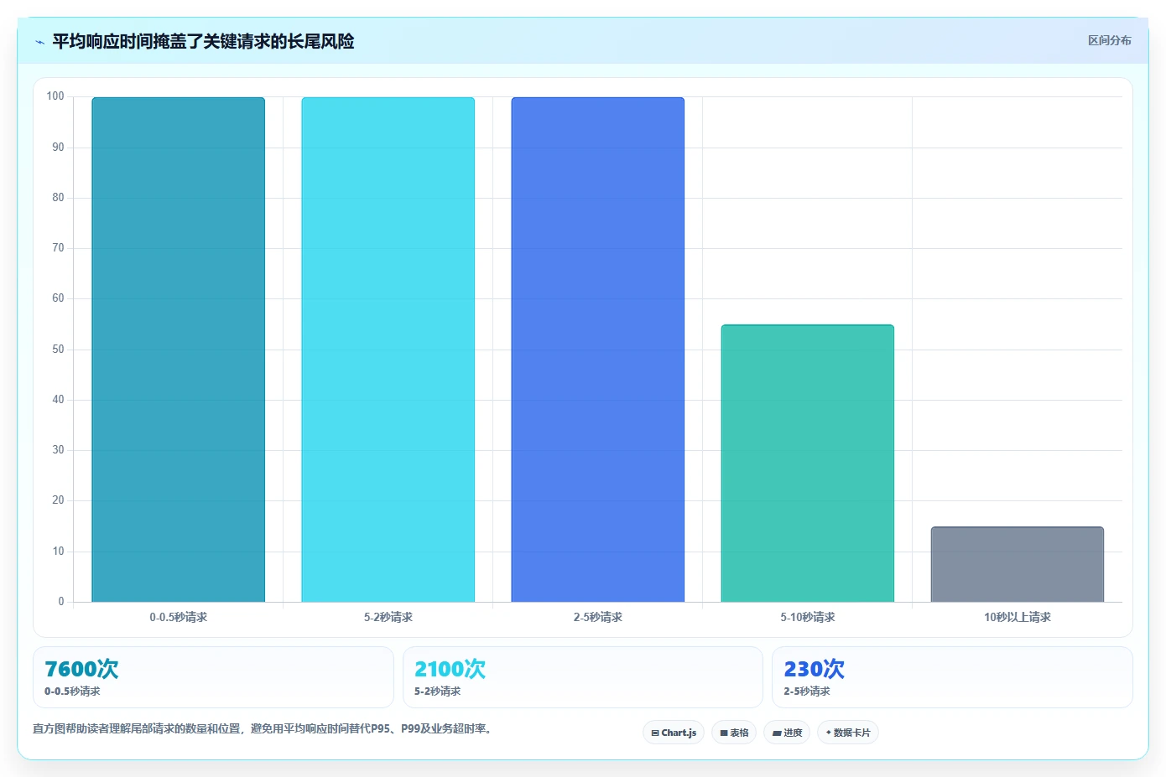This screenshot has height=777, width=1166.
Task: Click the 2-5秒请求 axis label
Action: [x=597, y=617]
